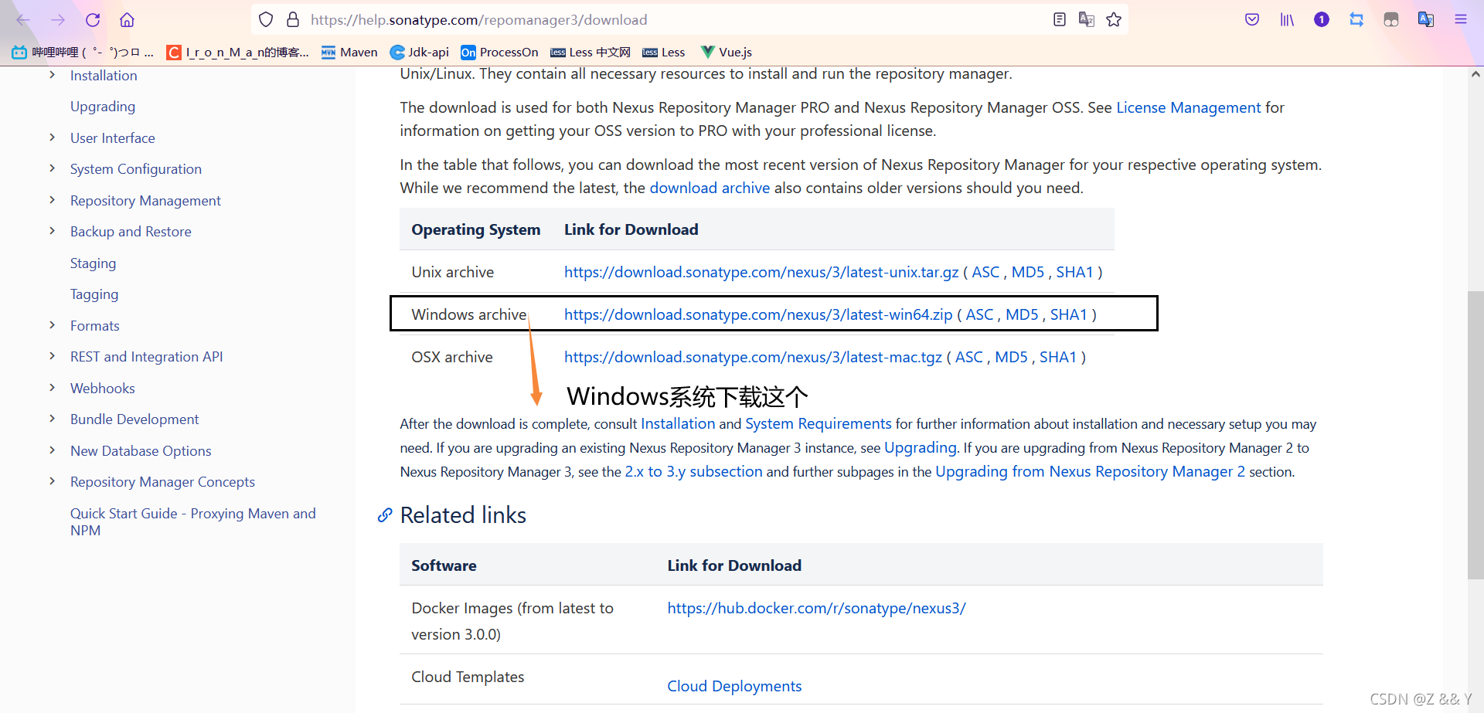This screenshot has width=1484, height=713.
Task: Save page to Pocket
Action: click(1252, 20)
